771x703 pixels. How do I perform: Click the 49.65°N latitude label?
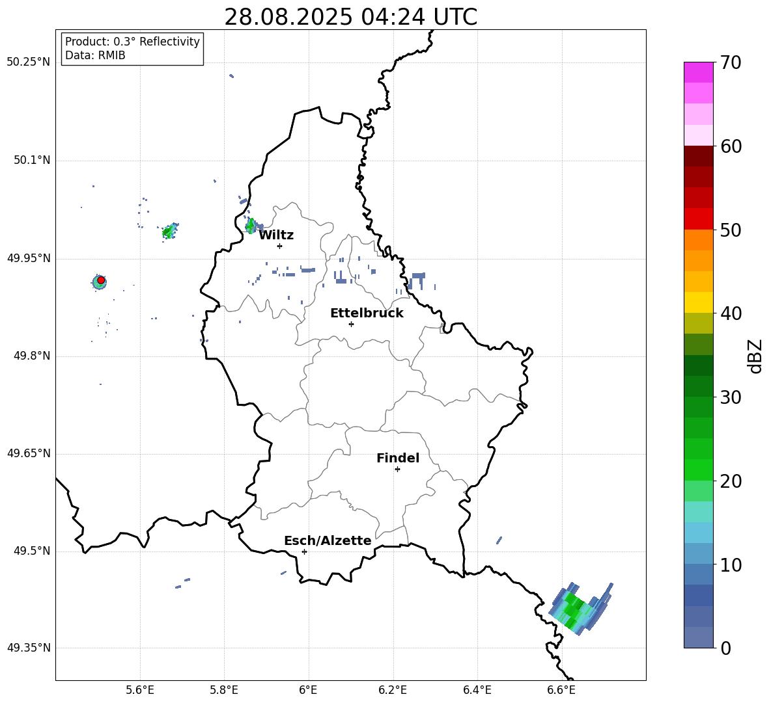pos(28,453)
